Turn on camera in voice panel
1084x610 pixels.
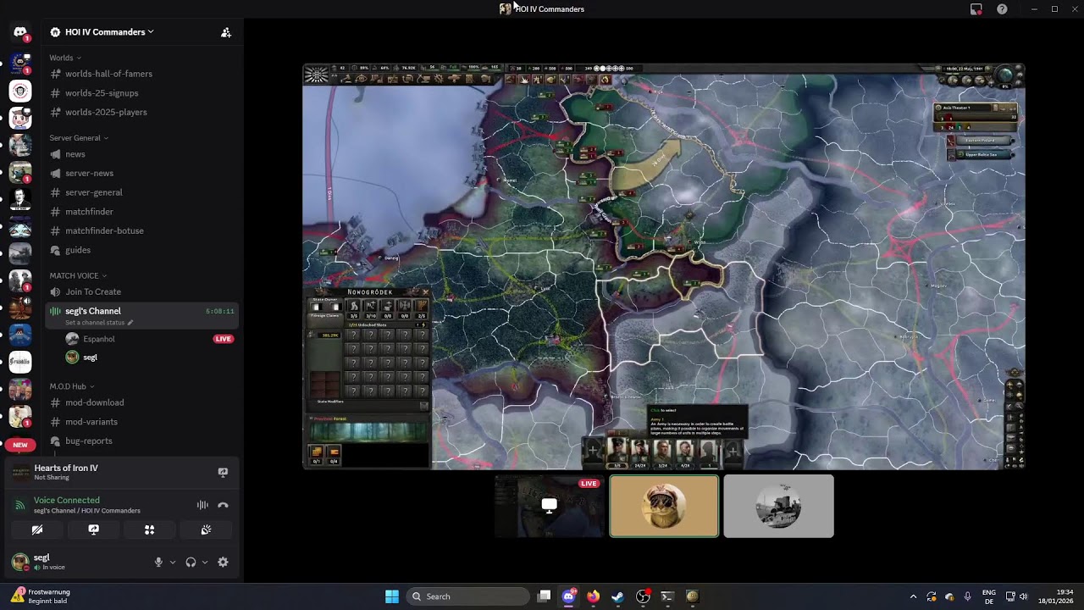click(x=37, y=530)
